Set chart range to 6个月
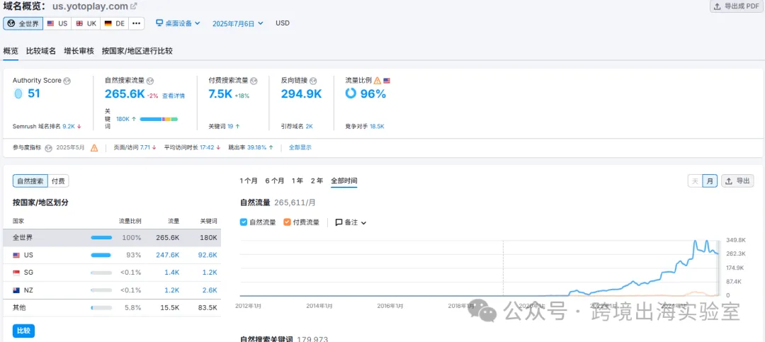Image resolution: width=765 pixels, height=342 pixels. pyautogui.click(x=275, y=181)
